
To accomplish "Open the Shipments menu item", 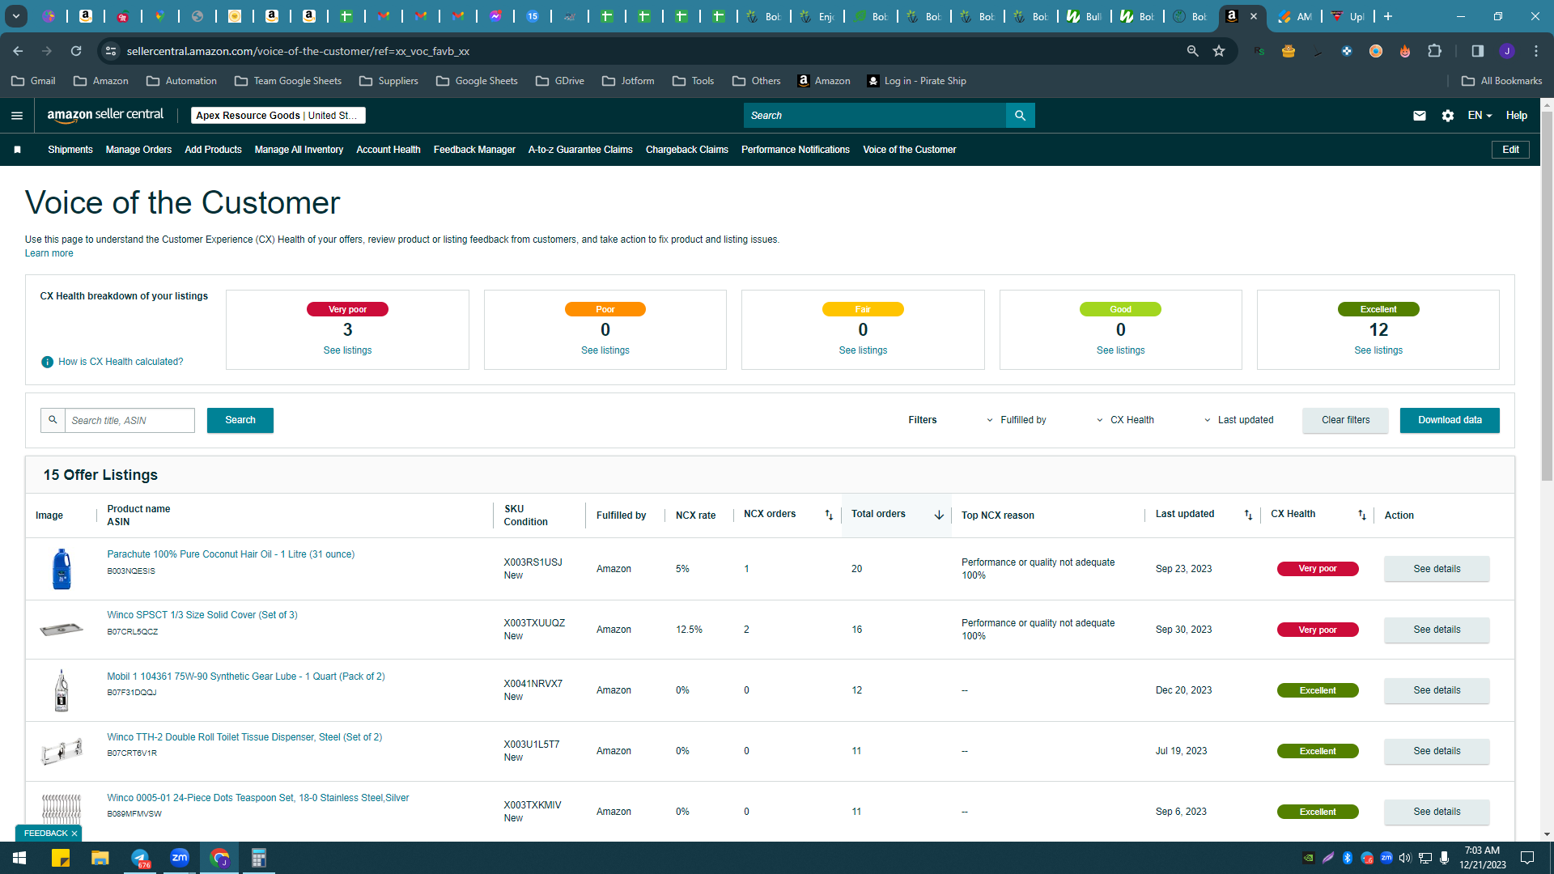I will (x=70, y=150).
